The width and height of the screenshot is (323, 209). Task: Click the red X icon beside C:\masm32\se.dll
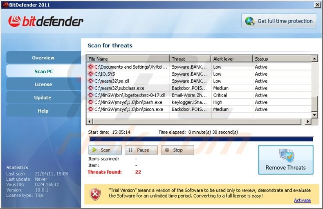tap(90, 81)
